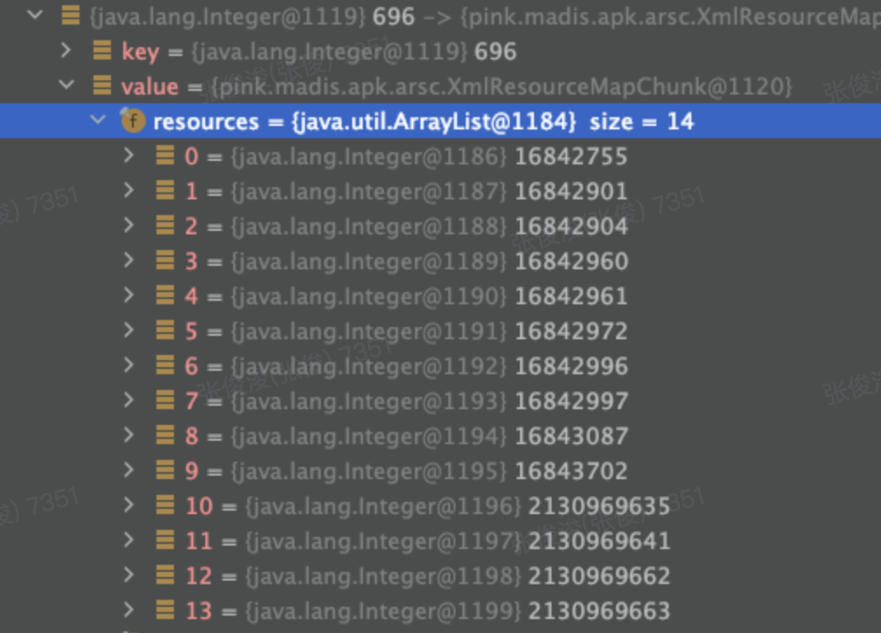Expand element 9 with value 16843702
Image resolution: width=881 pixels, height=633 pixels.
point(128,470)
